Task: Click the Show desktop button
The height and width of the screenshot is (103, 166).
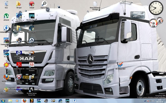Action: (x=165, y=101)
